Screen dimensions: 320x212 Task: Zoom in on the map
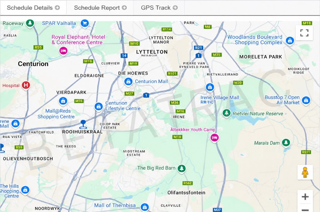305,196
